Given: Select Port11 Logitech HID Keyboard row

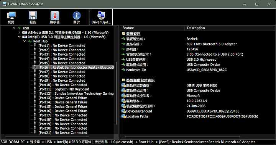Looking at the screenshot, I should (x=64, y=89).
